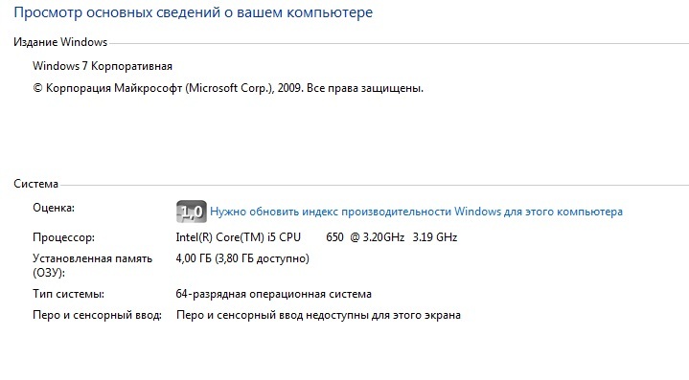
Task: Select the '3.19 GHz' clock speed value
Action: (x=435, y=237)
